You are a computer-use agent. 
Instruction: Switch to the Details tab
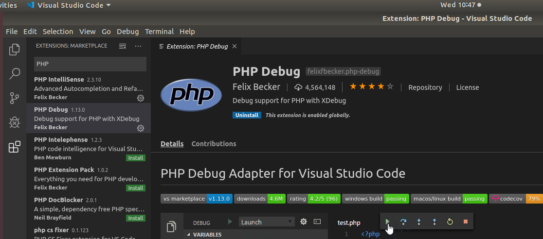coord(172,144)
